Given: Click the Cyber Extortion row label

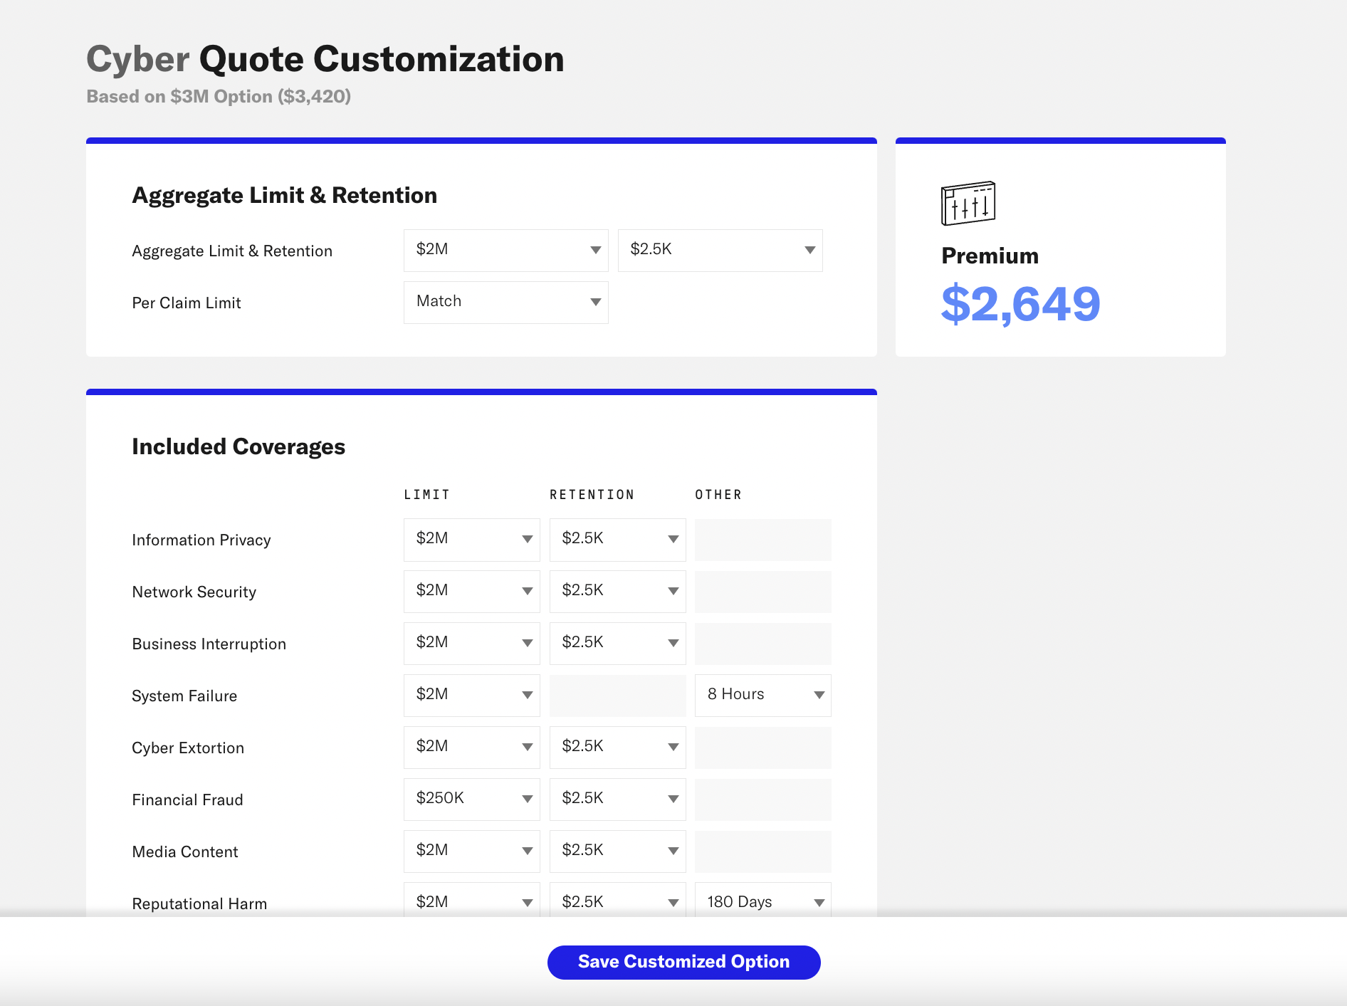Looking at the screenshot, I should [188, 748].
